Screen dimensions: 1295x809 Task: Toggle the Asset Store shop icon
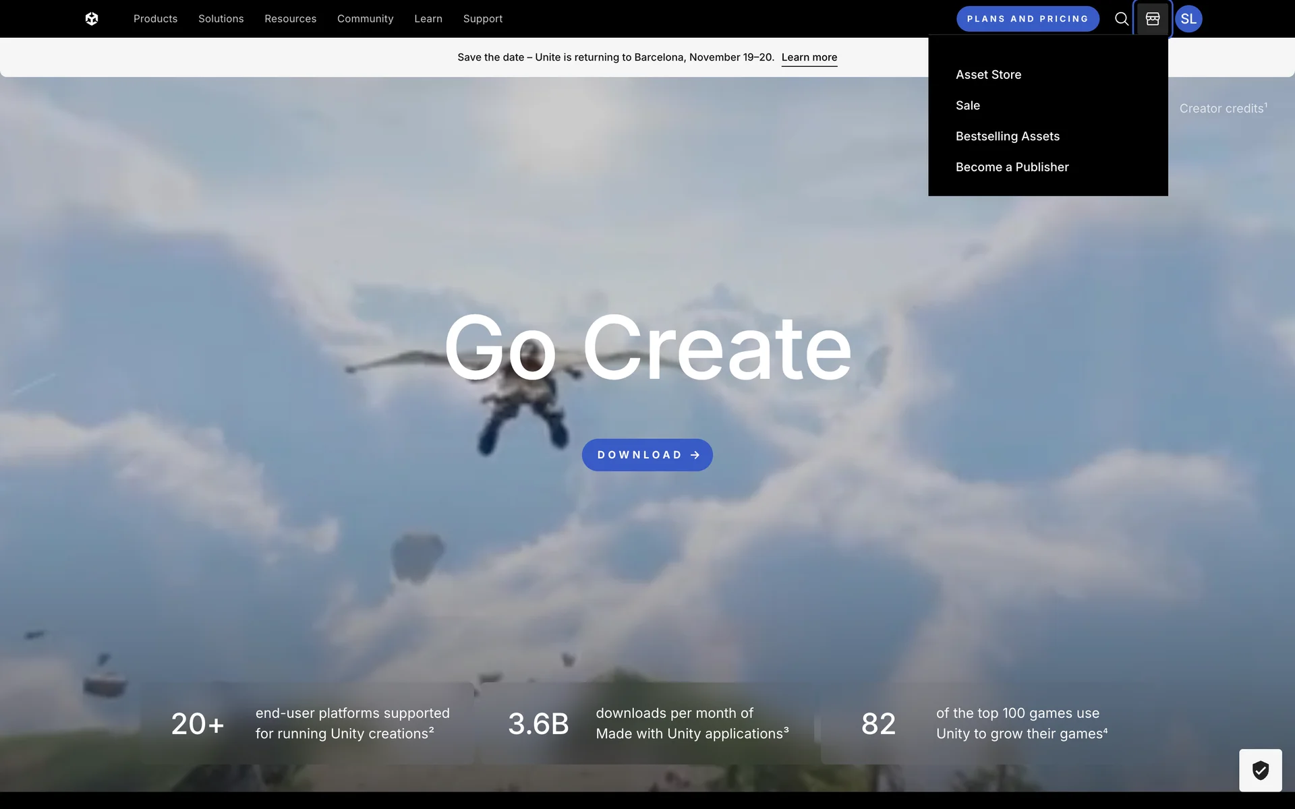pyautogui.click(x=1153, y=19)
